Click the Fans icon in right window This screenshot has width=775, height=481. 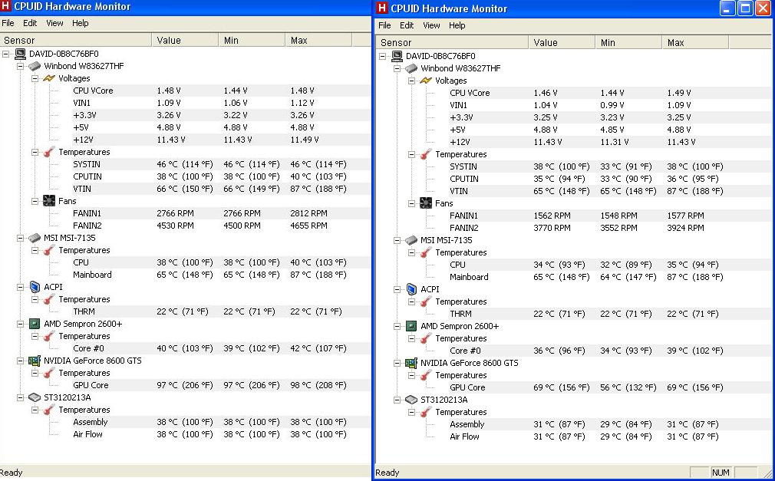pos(426,203)
